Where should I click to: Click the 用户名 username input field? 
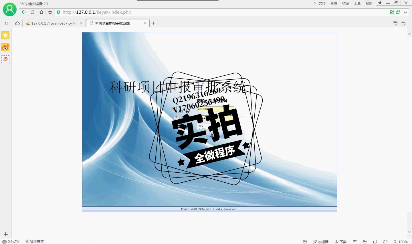pyautogui.click(x=215, y=109)
